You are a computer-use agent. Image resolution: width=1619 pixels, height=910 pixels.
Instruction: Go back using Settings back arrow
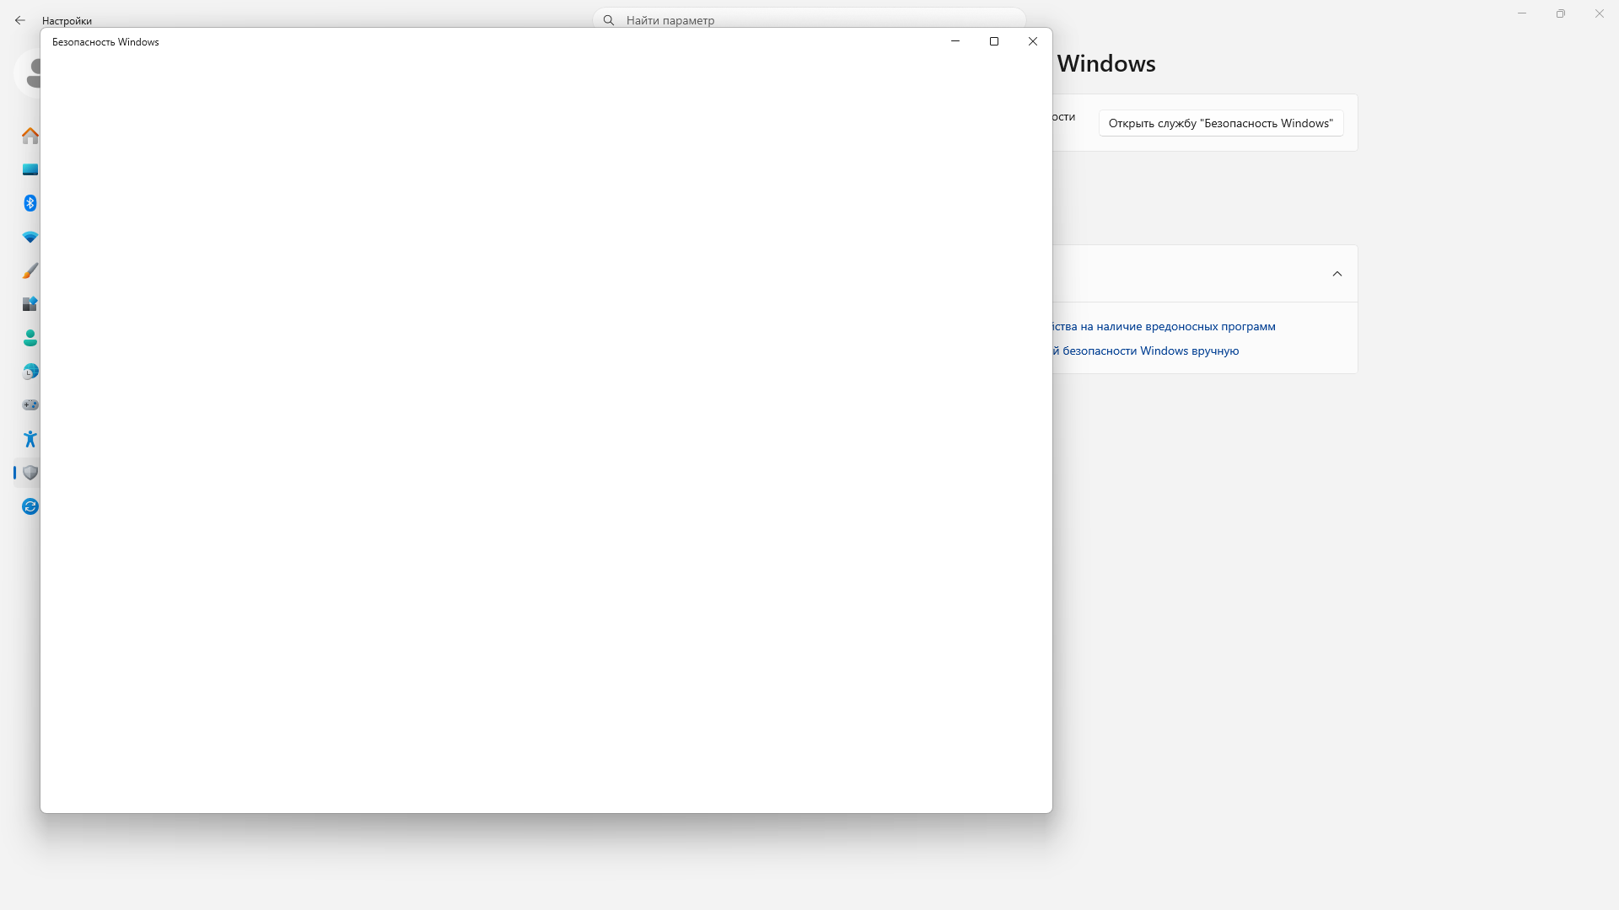tap(20, 20)
